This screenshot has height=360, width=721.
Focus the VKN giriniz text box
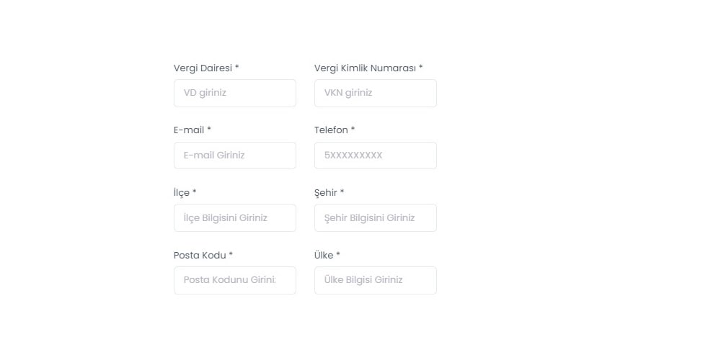click(x=376, y=93)
